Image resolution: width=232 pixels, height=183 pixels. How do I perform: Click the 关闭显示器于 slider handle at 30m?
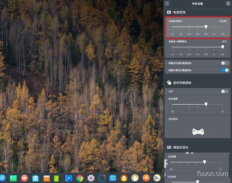click(206, 27)
